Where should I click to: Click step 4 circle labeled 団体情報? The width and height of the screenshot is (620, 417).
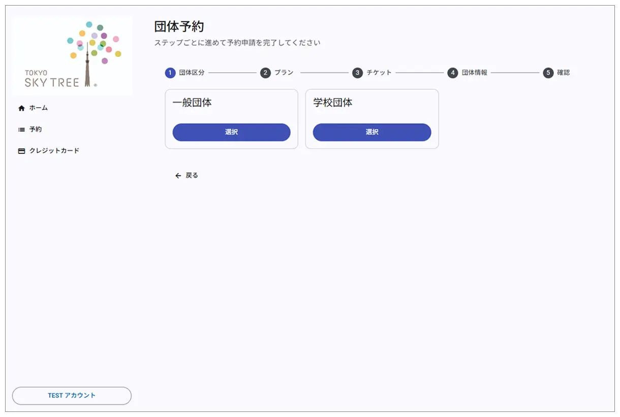pos(452,73)
